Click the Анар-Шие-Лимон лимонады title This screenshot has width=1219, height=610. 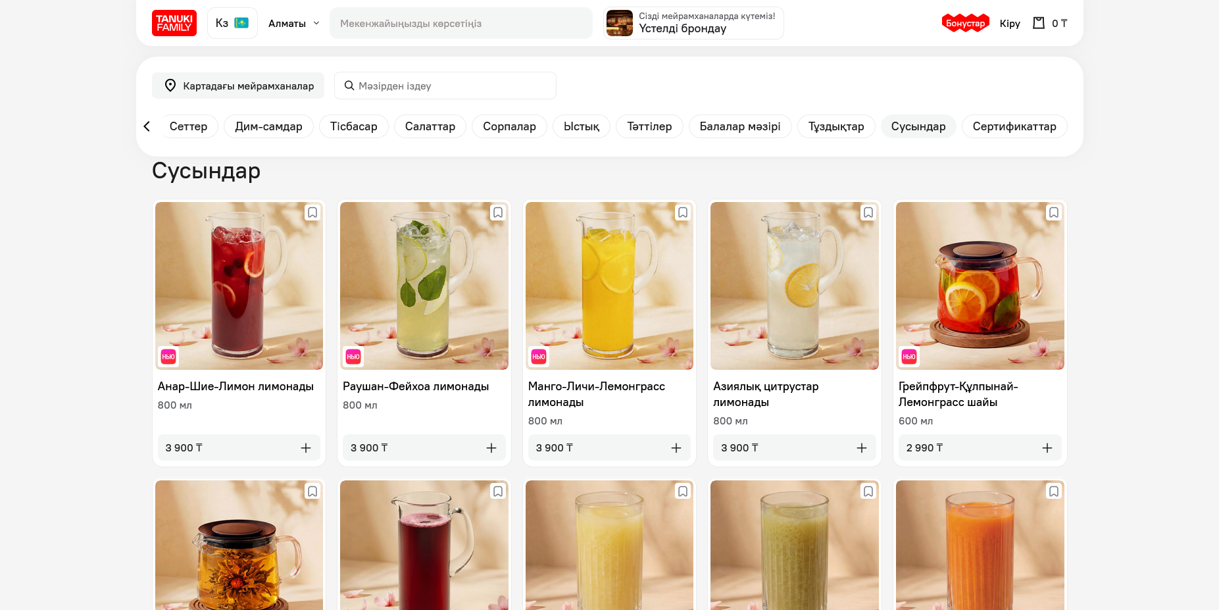236,386
